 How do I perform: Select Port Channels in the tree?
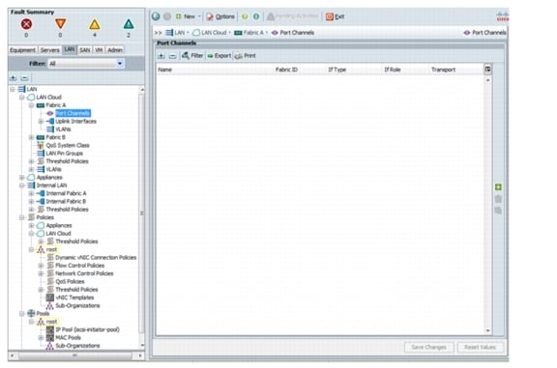[x=73, y=113]
